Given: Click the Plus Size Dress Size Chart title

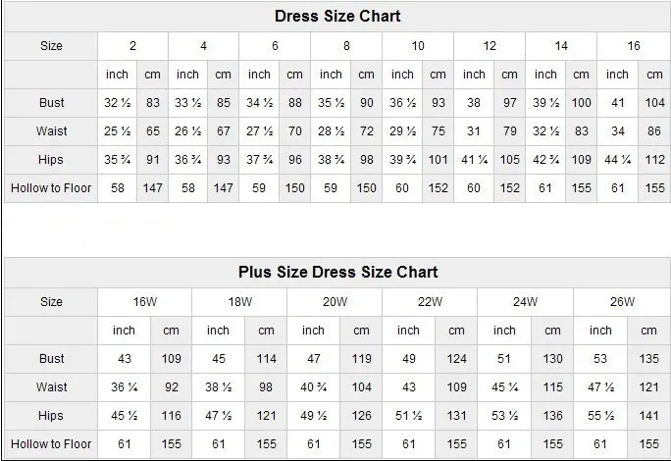Looking at the screenshot, I should pos(337,272).
